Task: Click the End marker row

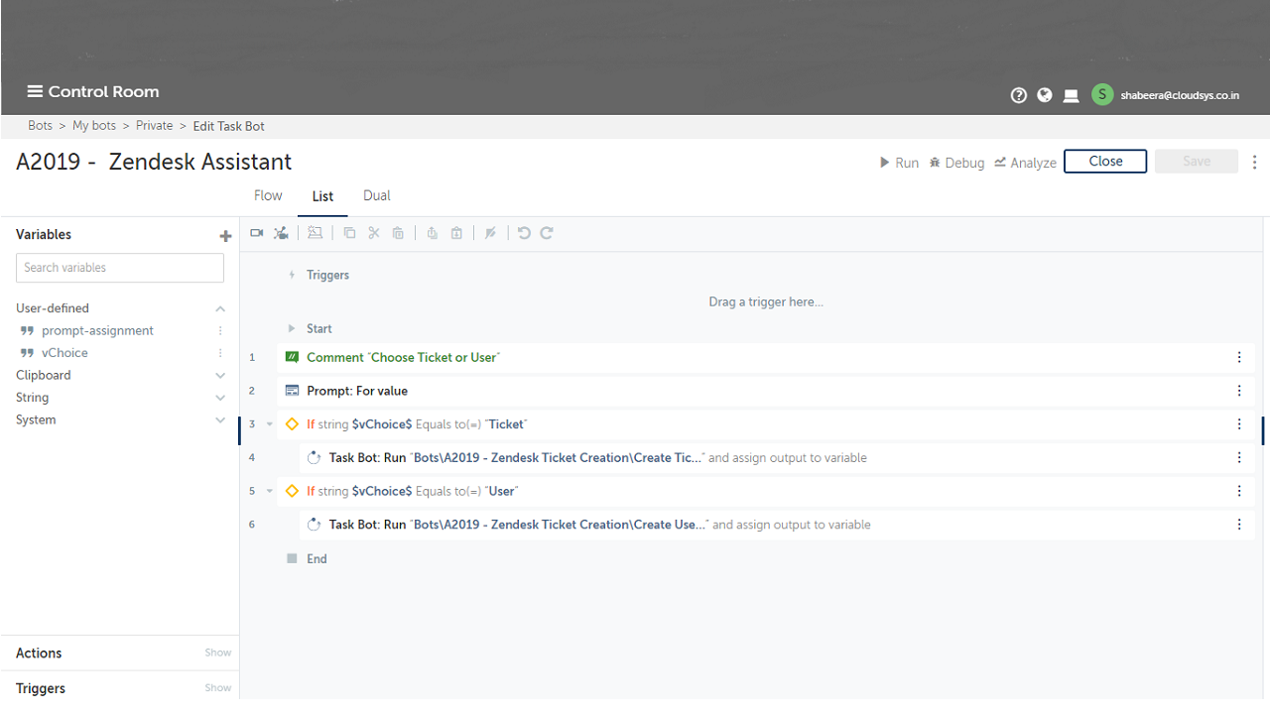Action: [x=317, y=559]
